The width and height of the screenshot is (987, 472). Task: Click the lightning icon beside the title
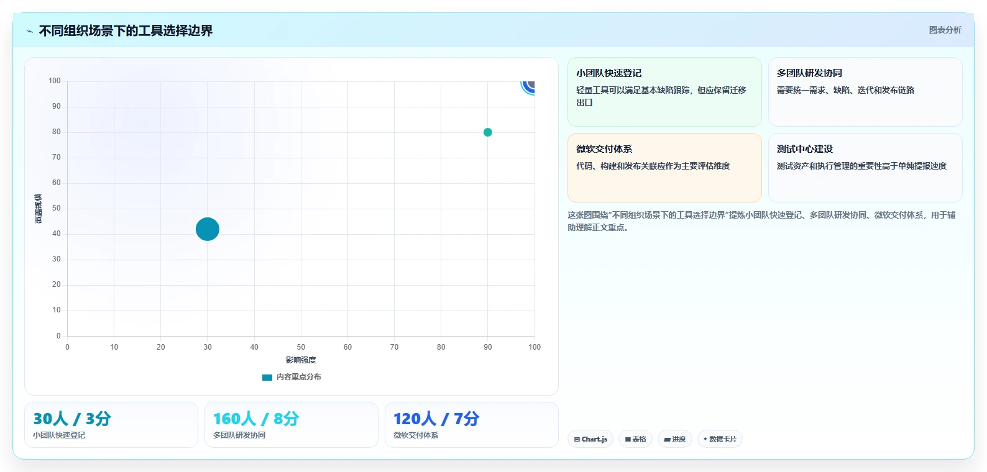click(30, 31)
